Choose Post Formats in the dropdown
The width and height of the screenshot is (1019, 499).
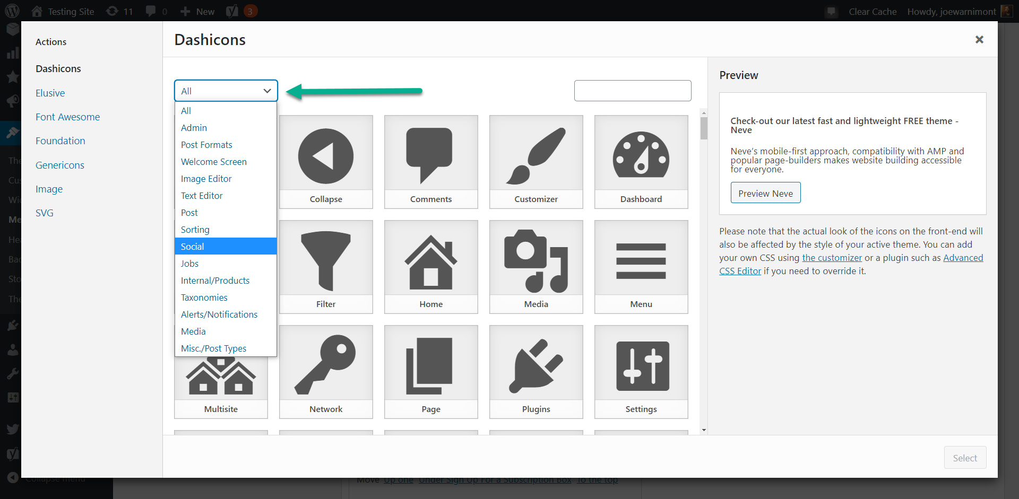[x=206, y=144]
